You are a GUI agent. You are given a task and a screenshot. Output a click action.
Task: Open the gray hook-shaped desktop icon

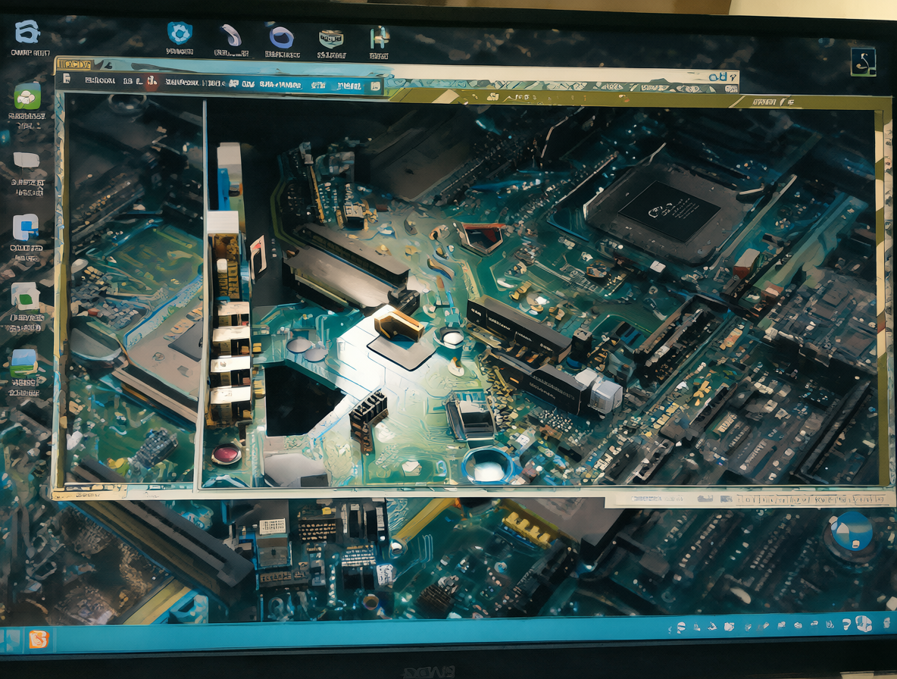click(231, 36)
